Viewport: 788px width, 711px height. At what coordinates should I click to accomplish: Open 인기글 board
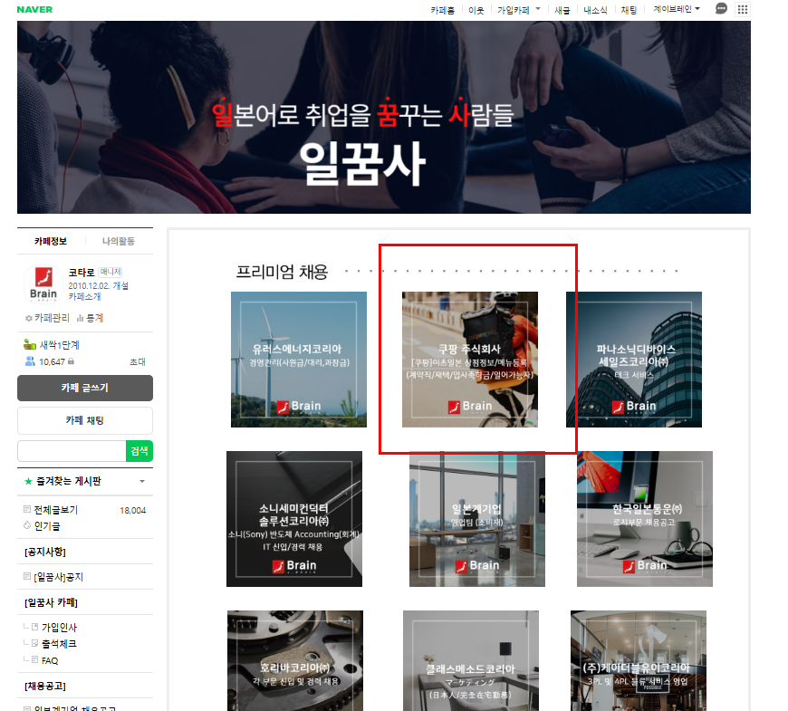click(47, 526)
